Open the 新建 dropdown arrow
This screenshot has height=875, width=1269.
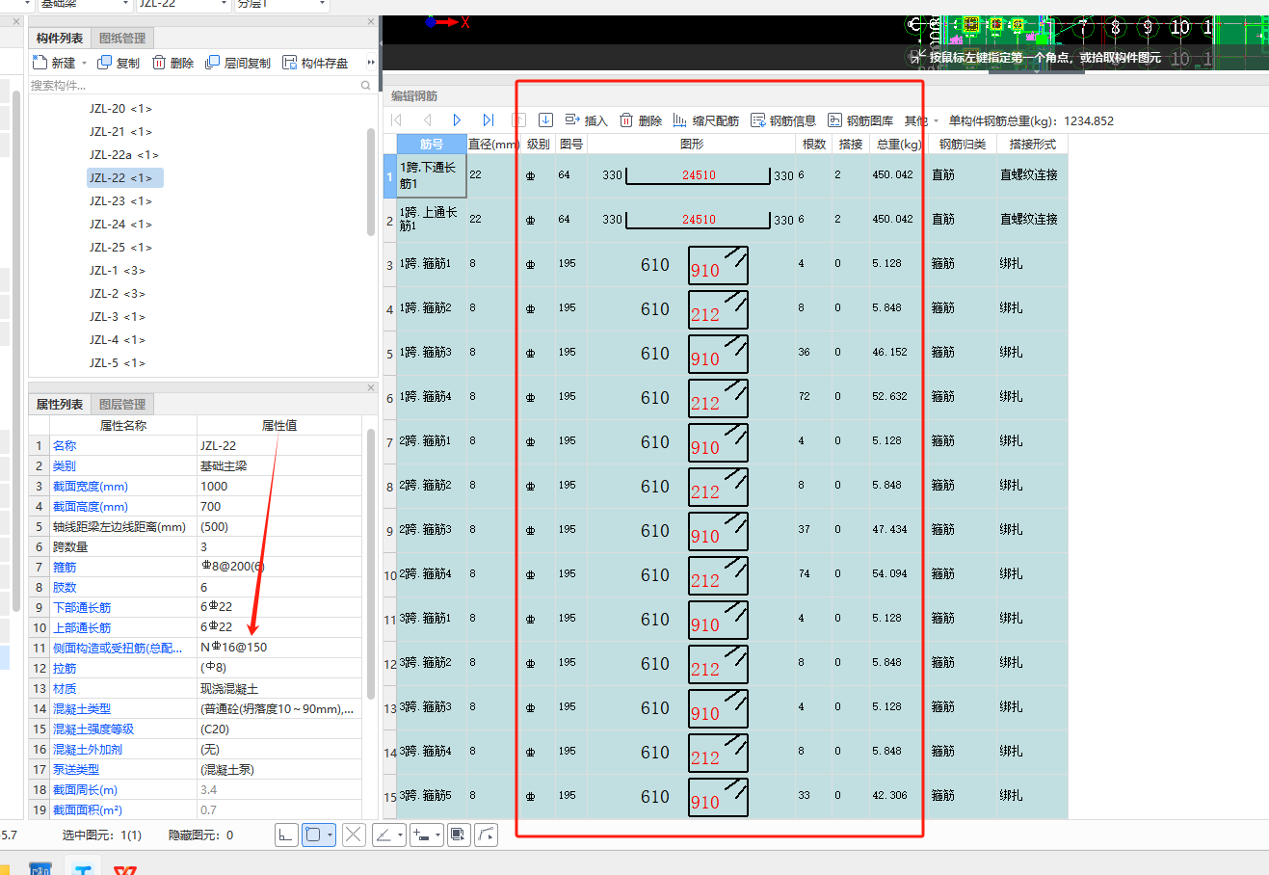pyautogui.click(x=85, y=63)
